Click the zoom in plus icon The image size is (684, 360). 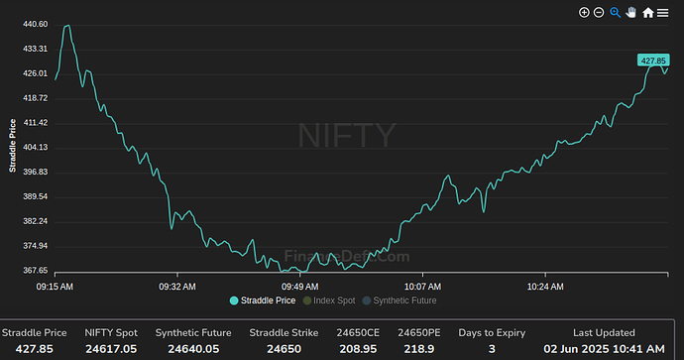pyautogui.click(x=584, y=13)
